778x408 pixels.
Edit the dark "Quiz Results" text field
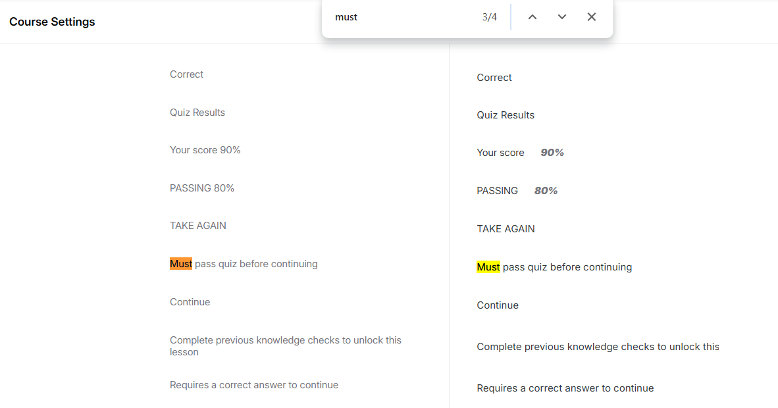506,115
